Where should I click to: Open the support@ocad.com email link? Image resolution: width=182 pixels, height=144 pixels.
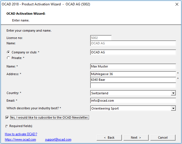click(58, 139)
